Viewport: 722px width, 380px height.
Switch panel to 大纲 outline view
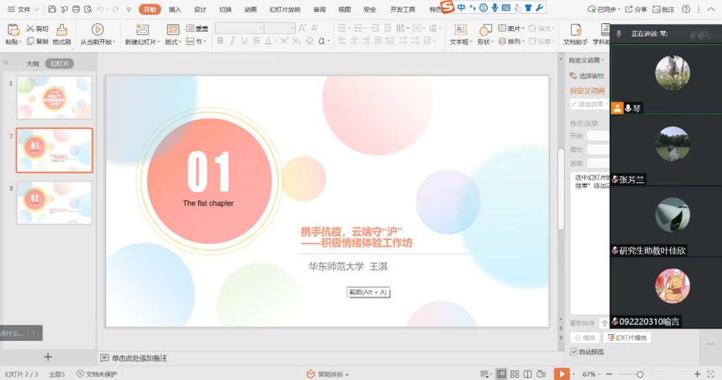click(32, 63)
